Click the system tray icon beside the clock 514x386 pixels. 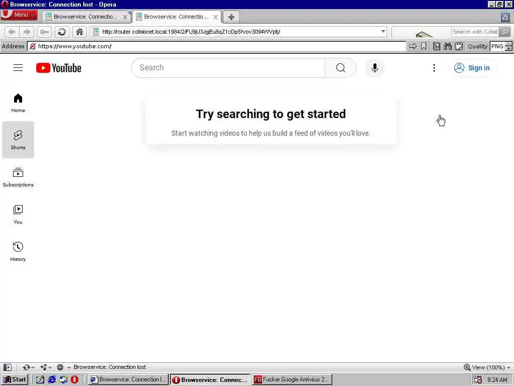pos(478,380)
